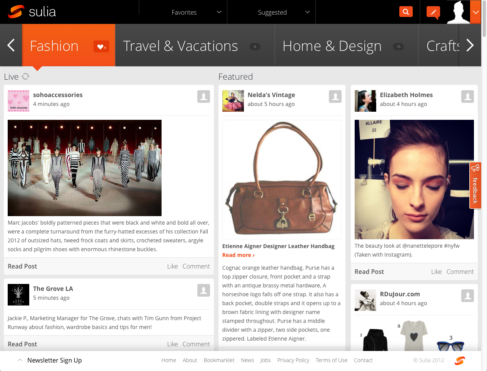
Task: Click the Read more link
Action: (x=238, y=255)
